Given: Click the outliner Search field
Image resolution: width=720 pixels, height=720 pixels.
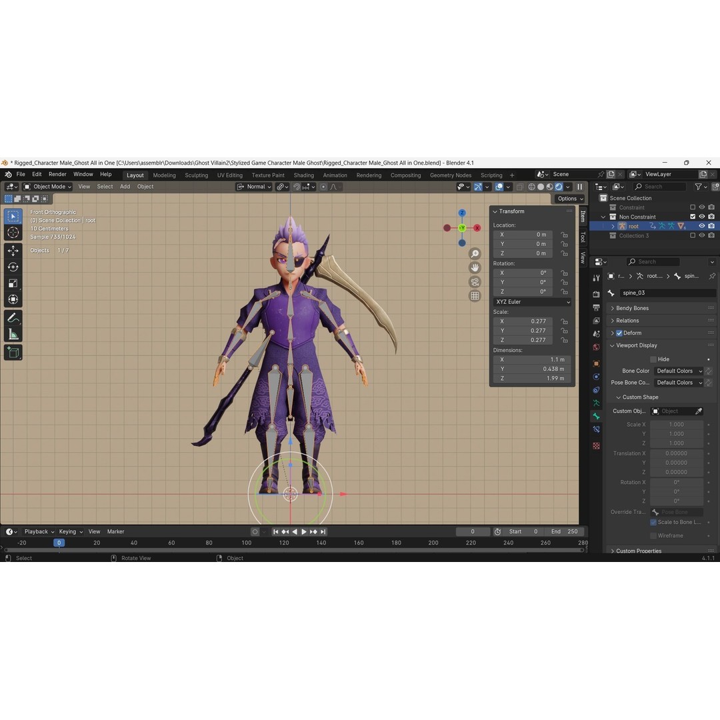Looking at the screenshot, I should coord(660,187).
